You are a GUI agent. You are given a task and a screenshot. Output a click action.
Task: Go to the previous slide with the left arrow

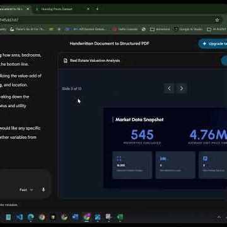pos(169,88)
